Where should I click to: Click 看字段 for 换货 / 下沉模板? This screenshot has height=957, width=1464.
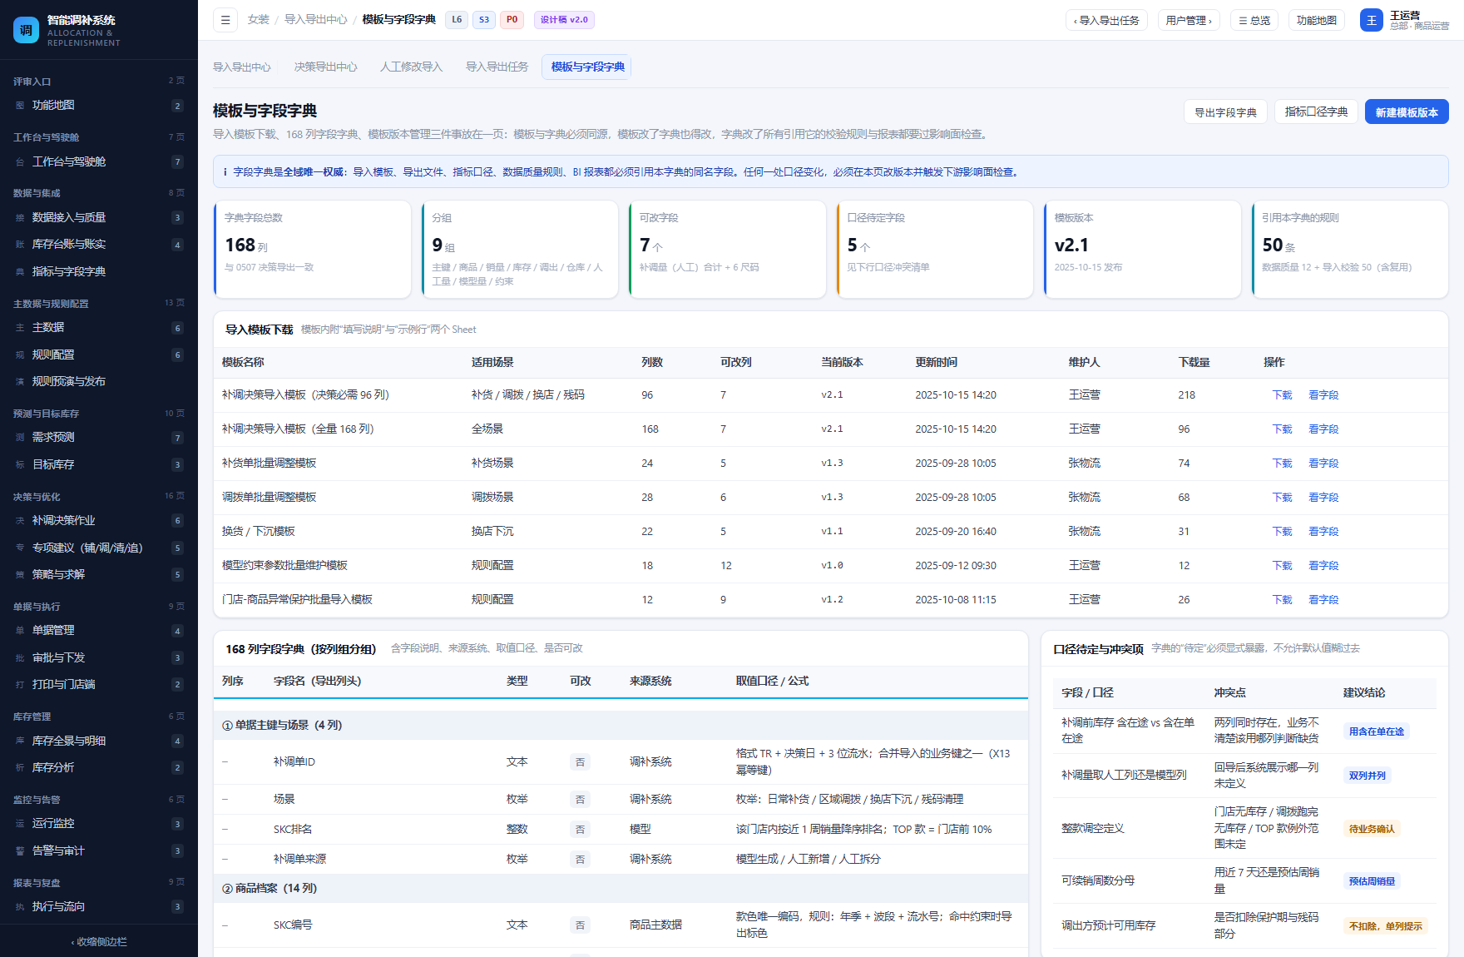[x=1323, y=532]
